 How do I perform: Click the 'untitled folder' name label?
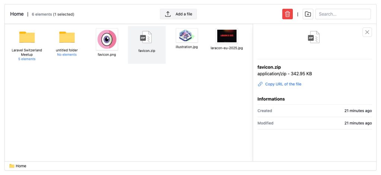pyautogui.click(x=67, y=50)
